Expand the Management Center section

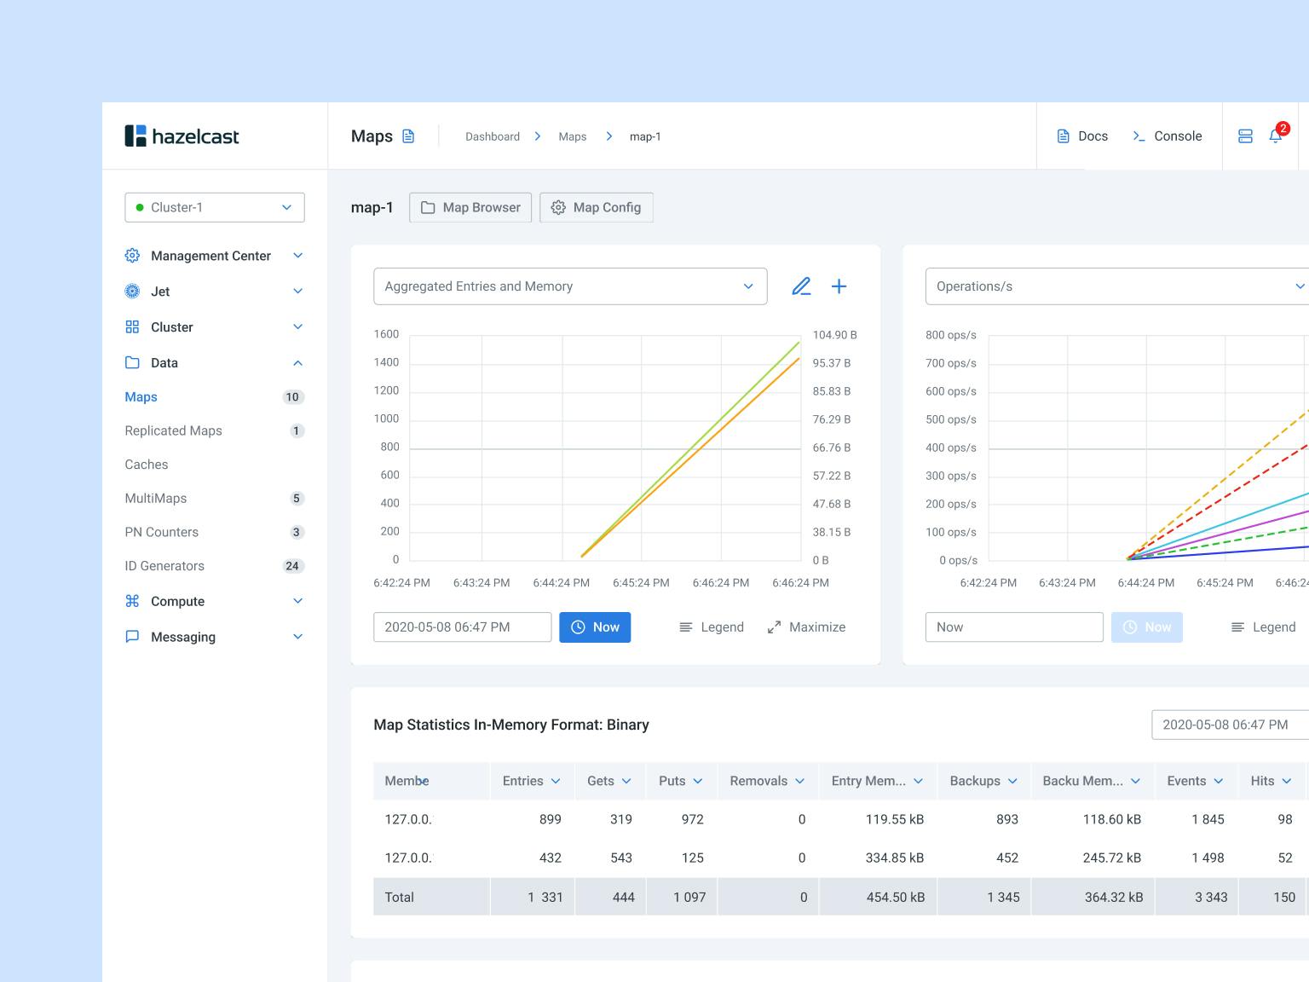pyautogui.click(x=298, y=256)
